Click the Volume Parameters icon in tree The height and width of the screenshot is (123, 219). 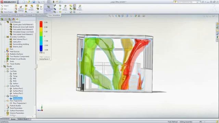tap(8, 113)
